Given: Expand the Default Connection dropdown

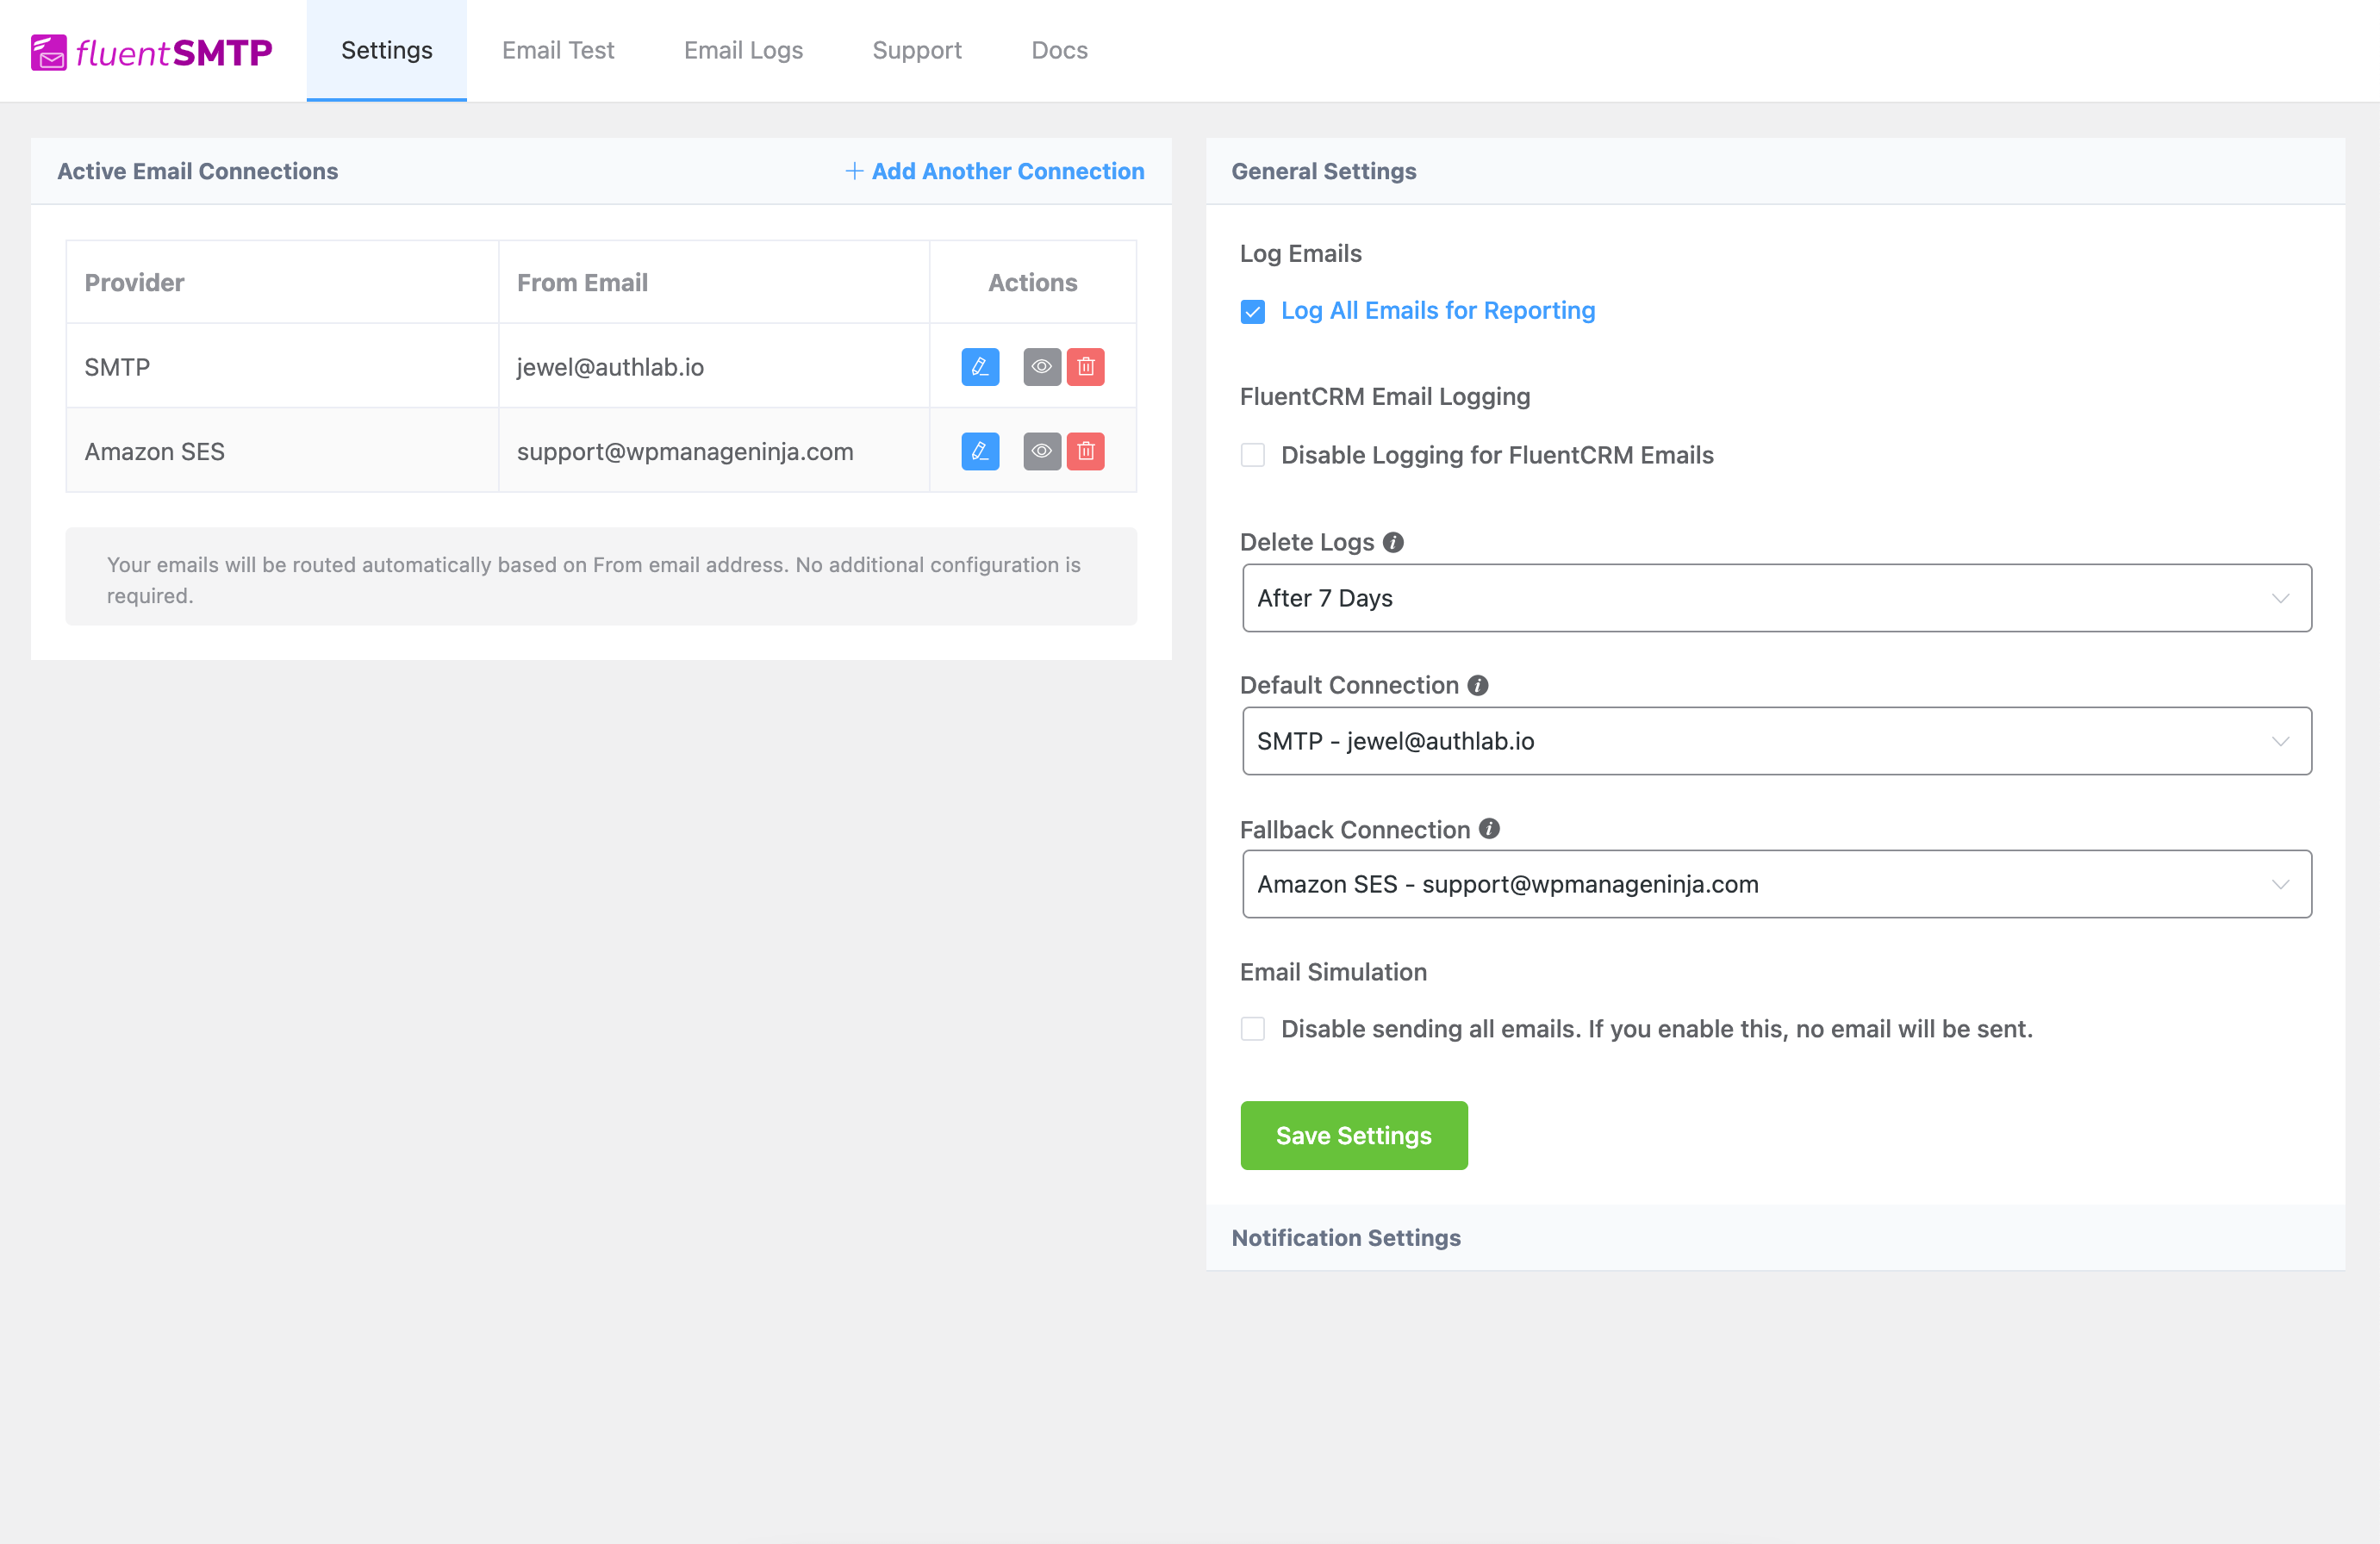Looking at the screenshot, I should click(x=1774, y=741).
